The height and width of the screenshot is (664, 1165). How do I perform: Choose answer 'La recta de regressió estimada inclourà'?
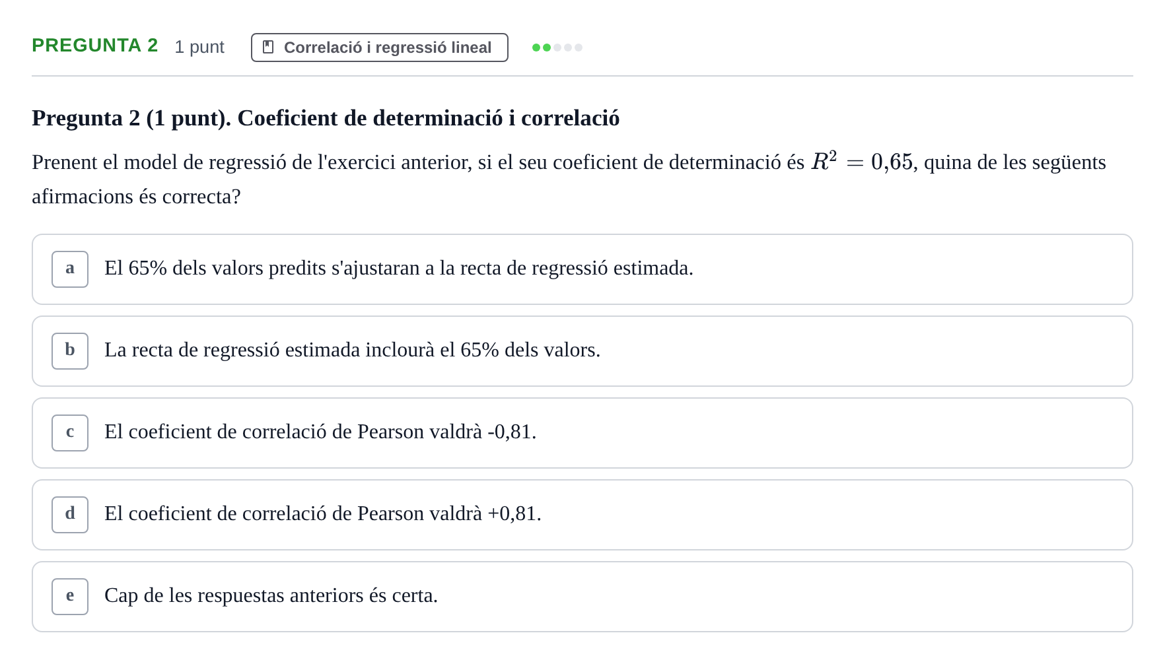(582, 351)
